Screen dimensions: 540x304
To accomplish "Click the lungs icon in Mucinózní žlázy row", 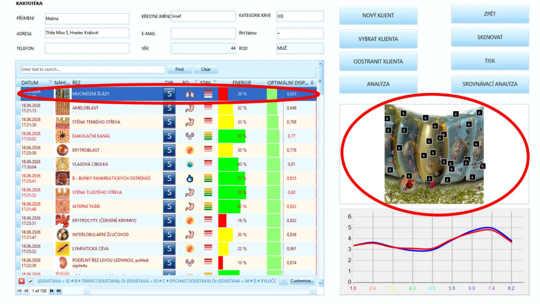I will 190,94.
